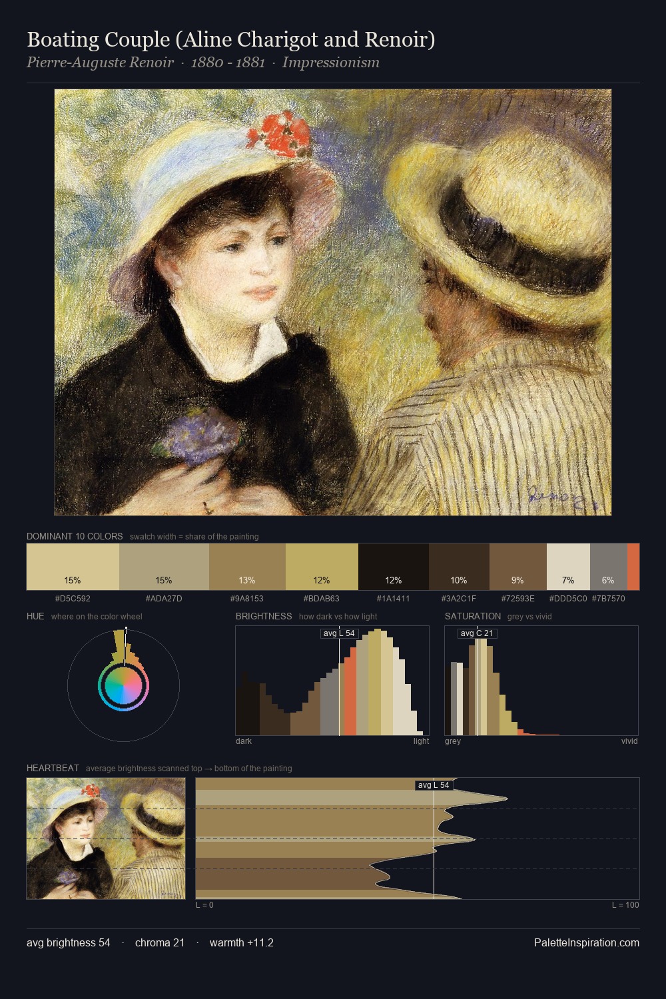Image resolution: width=666 pixels, height=999 pixels.
Task: Click the #1A1411 hex code label
Action: 394,599
